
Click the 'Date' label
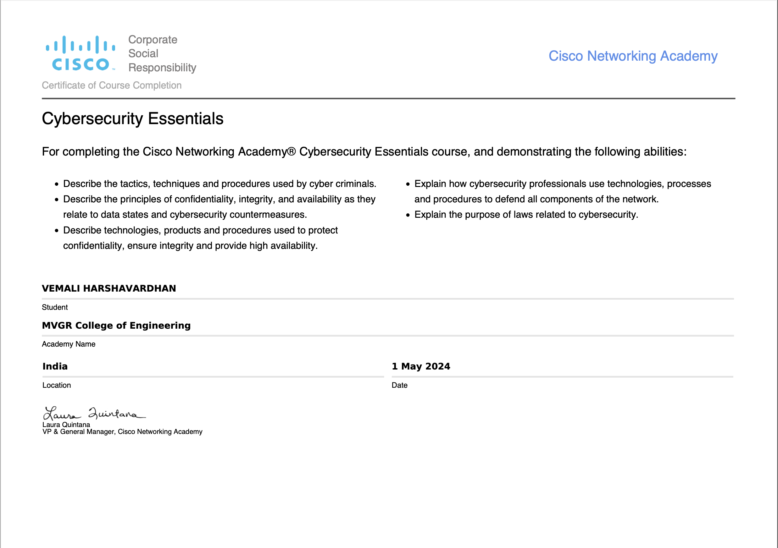pos(399,385)
